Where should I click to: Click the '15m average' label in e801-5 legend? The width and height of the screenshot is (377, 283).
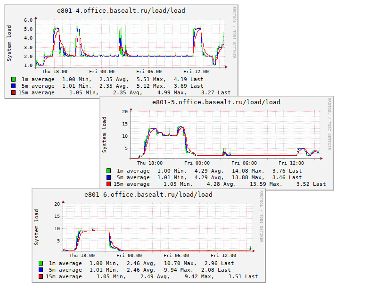click(131, 184)
